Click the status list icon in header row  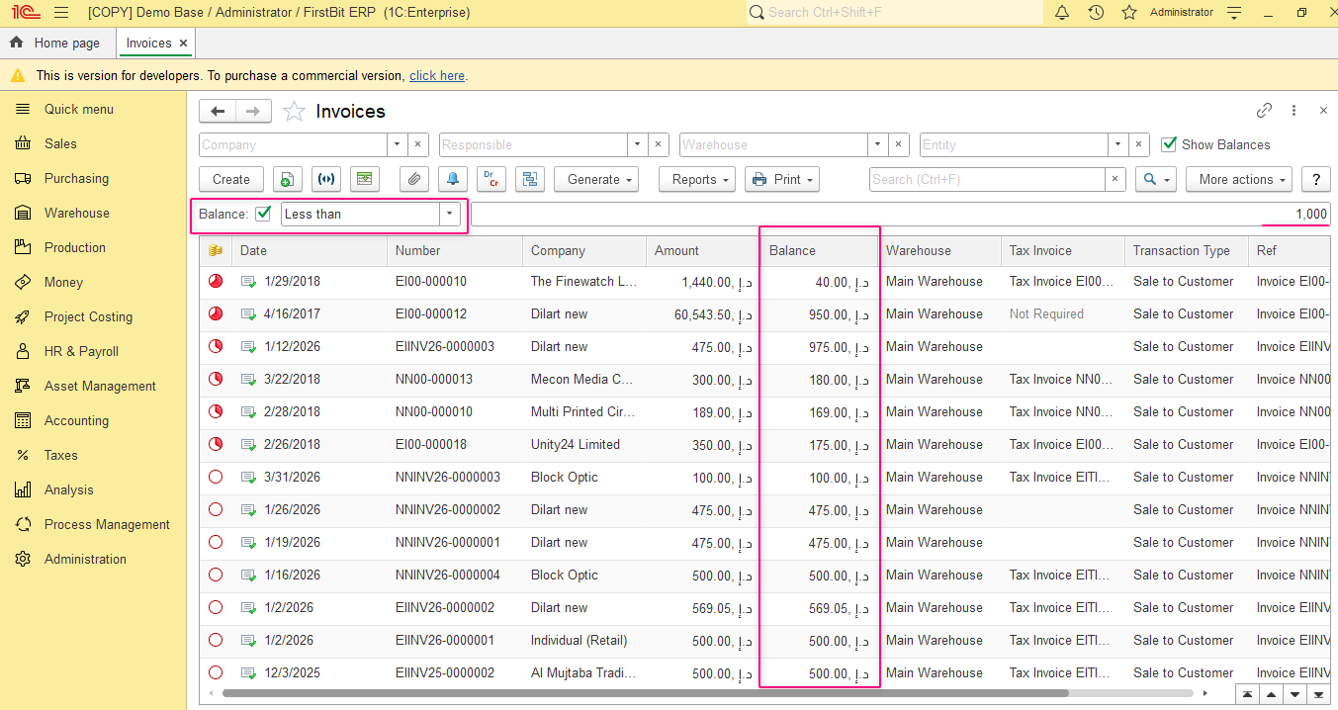click(x=215, y=250)
